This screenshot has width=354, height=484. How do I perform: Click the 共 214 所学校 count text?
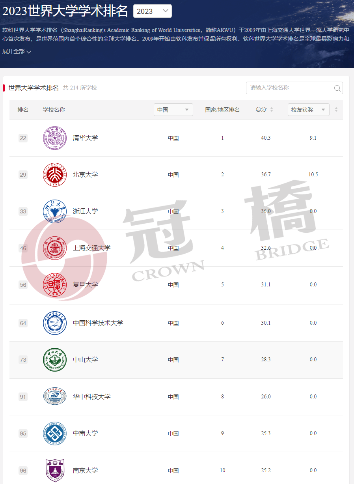point(80,88)
